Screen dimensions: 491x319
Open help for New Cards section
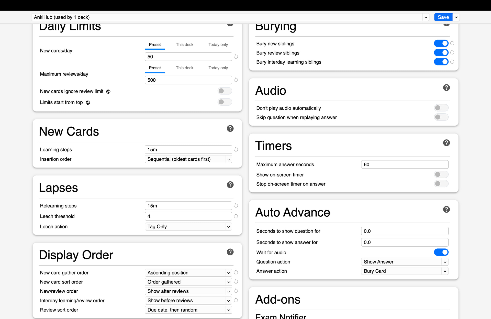(x=230, y=128)
